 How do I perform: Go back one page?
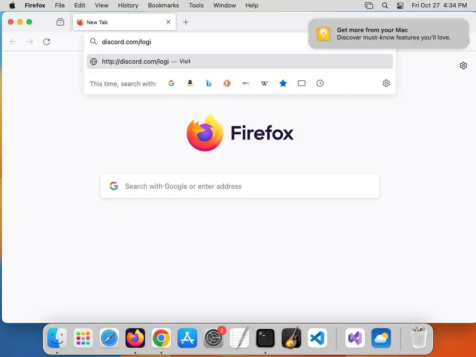13,42
